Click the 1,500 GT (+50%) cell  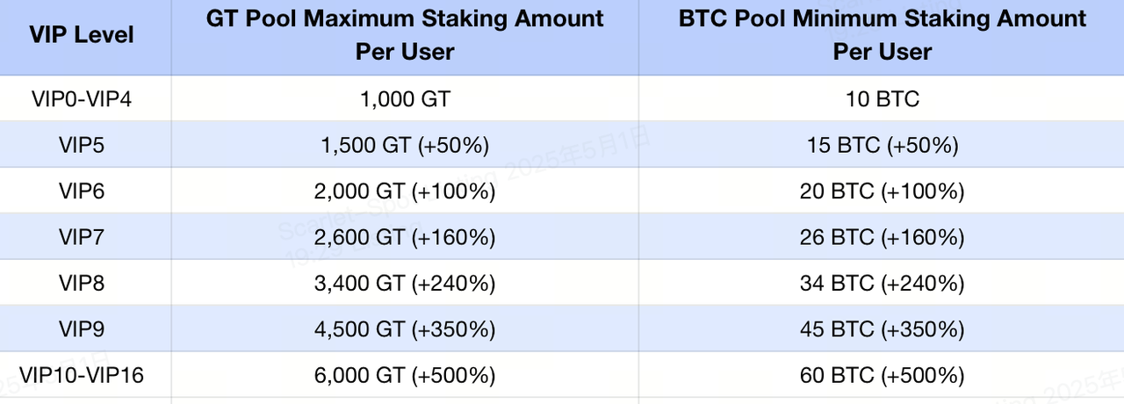pyautogui.click(x=405, y=144)
